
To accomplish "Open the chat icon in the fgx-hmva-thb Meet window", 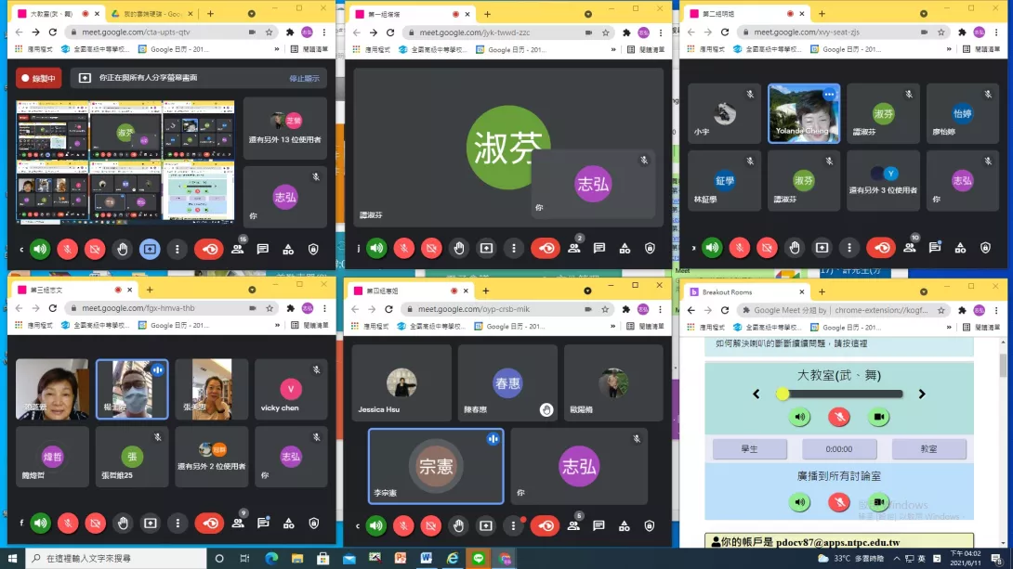I will click(263, 524).
